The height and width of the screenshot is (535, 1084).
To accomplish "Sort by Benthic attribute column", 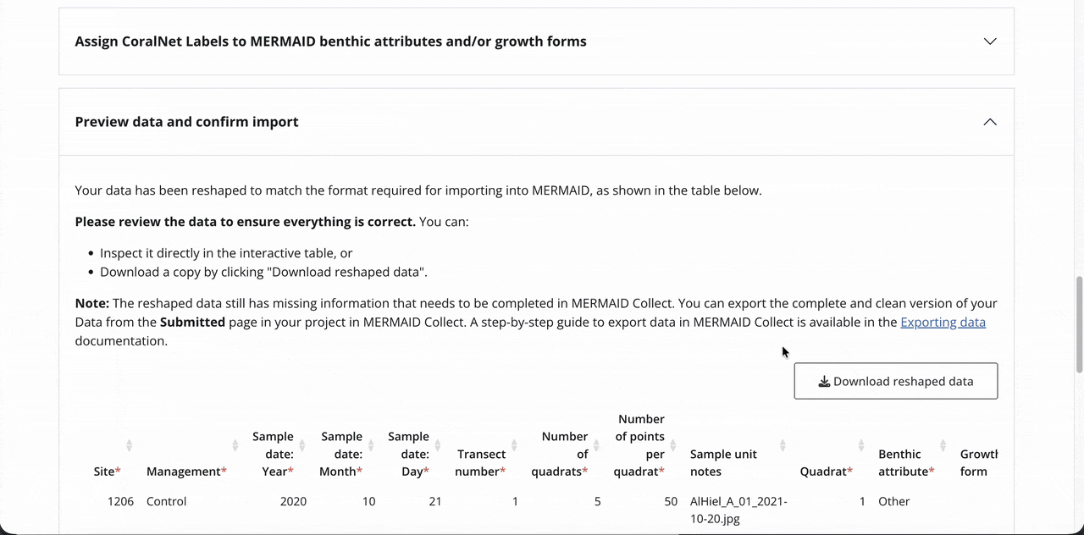I will pyautogui.click(x=943, y=445).
